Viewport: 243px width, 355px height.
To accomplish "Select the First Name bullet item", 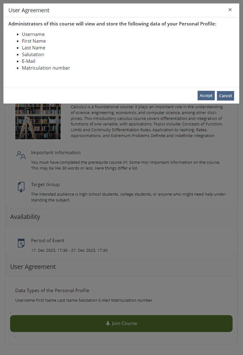I will (34, 41).
